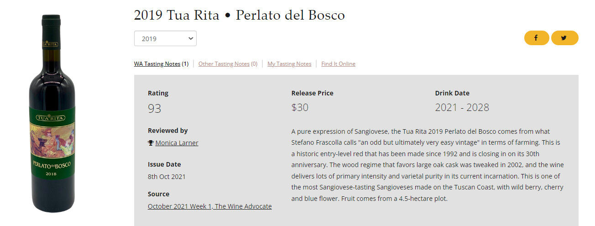The image size is (595, 226).
Task: Switch to WA Tasting Notes tab
Action: pos(157,64)
